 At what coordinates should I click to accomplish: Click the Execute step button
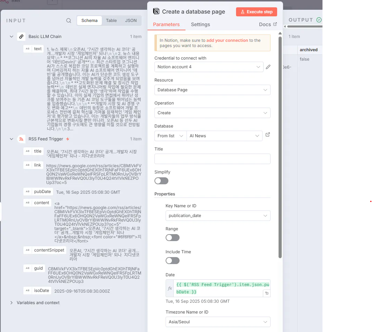tap(257, 12)
